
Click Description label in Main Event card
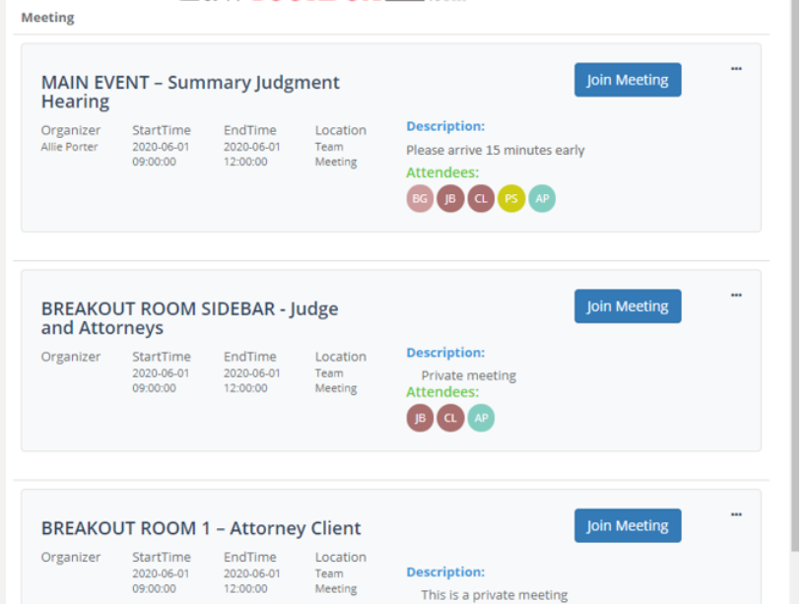coord(445,126)
